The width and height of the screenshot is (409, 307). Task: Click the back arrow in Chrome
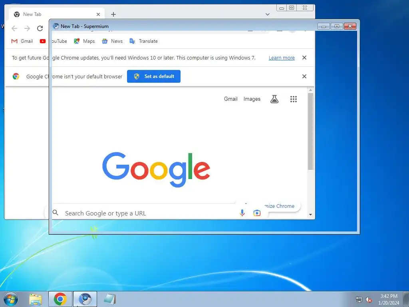(14, 28)
